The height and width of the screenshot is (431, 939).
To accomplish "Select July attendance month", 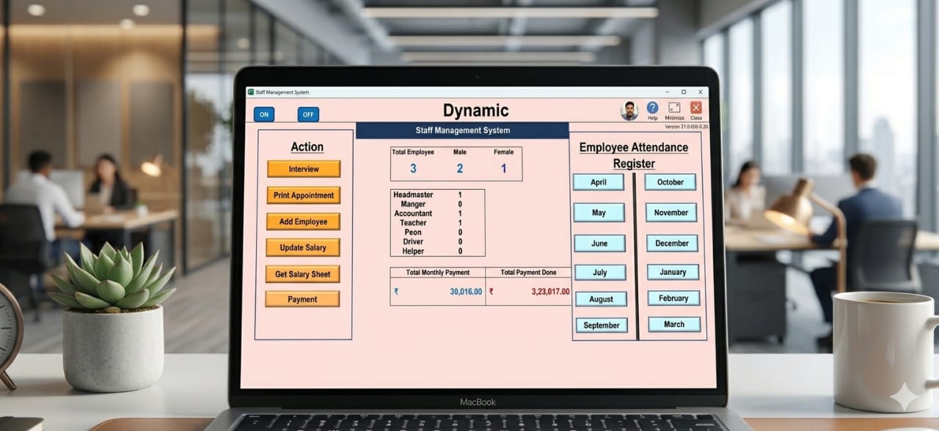I will [x=600, y=272].
